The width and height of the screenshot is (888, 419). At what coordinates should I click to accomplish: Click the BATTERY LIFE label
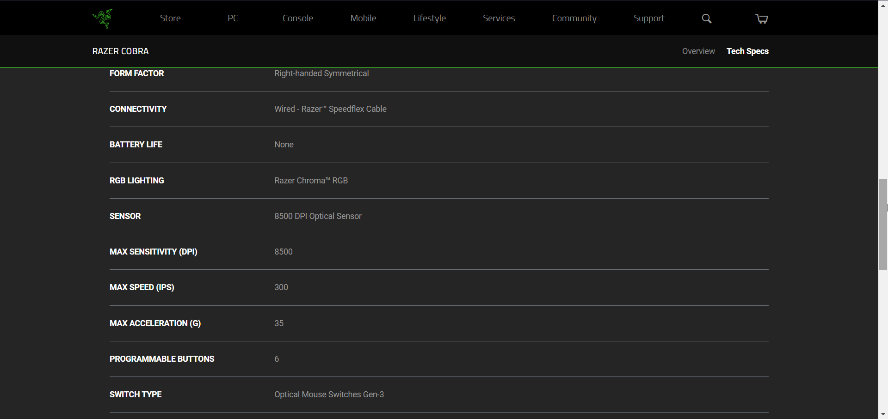point(136,145)
